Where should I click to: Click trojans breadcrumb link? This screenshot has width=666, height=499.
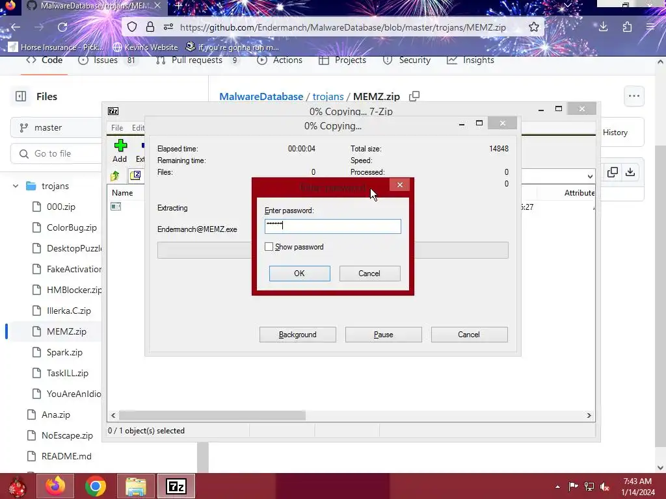[x=328, y=96]
